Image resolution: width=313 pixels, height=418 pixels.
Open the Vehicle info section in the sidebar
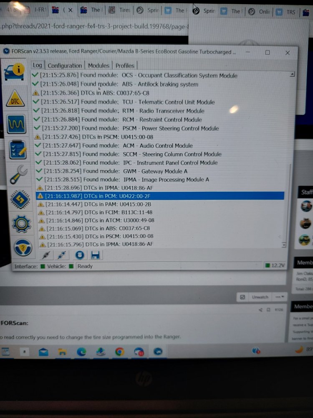(15, 72)
